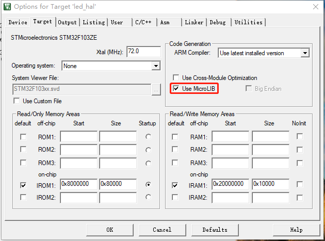Click the RAM1 Start address field
The width and height of the screenshot is (325, 241).
pos(230,136)
